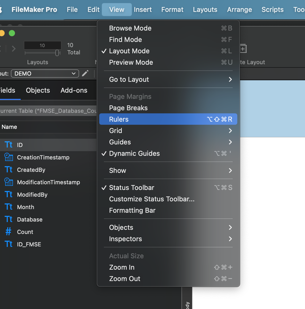Open the FileMaker Pro application menu
The height and width of the screenshot is (309, 305).
pos(34,10)
